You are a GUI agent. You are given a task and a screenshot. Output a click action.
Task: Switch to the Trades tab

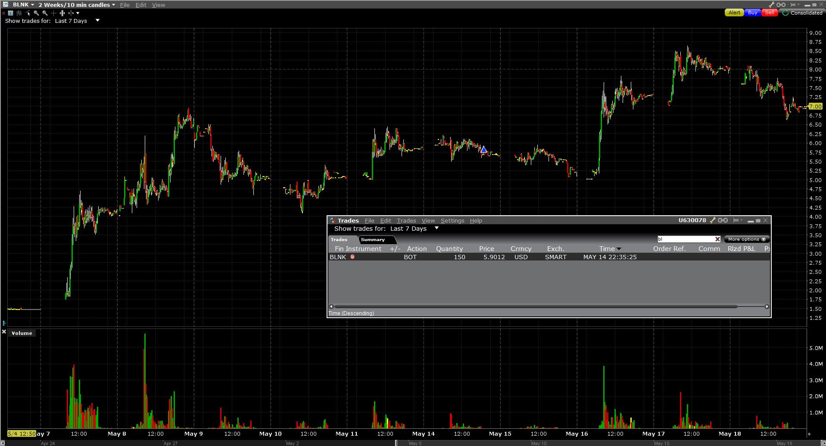tap(342, 240)
